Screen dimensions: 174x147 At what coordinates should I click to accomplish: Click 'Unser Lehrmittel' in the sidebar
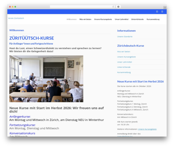[125, 62]
